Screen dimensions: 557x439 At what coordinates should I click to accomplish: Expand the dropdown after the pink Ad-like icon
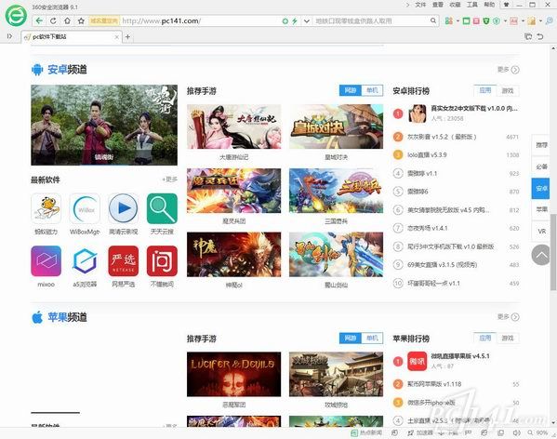(523, 21)
